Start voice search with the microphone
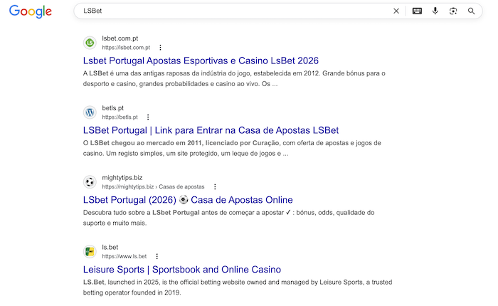 tap(435, 11)
